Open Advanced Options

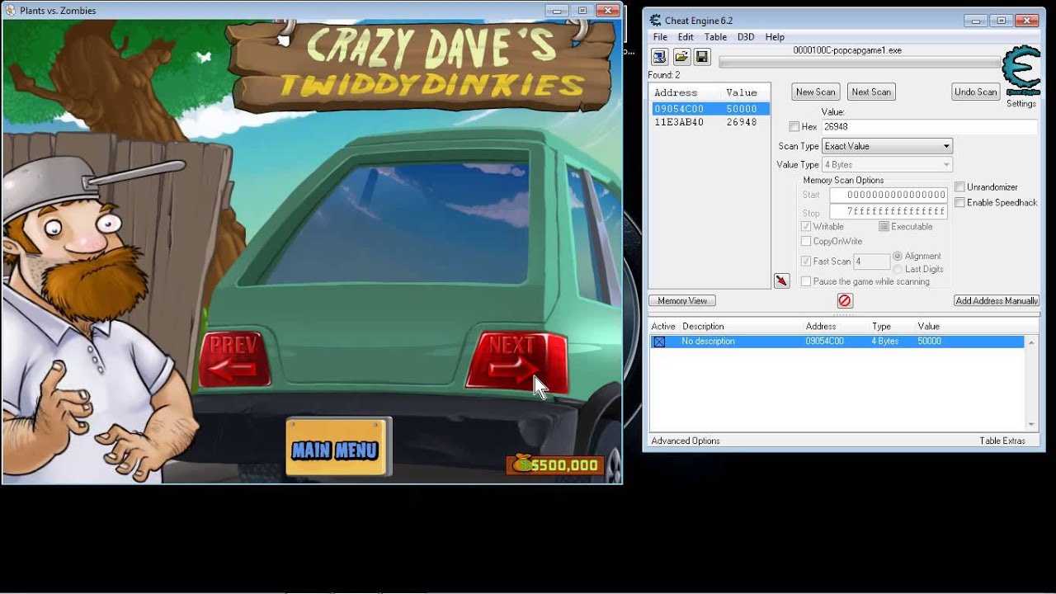(x=686, y=441)
